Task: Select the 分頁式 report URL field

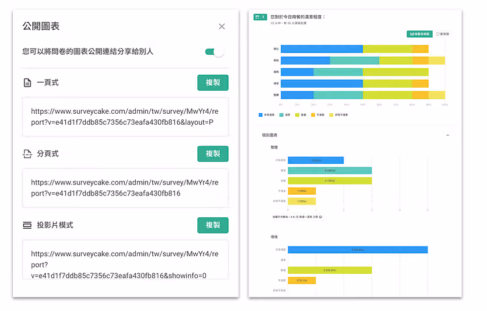Action: [x=125, y=188]
